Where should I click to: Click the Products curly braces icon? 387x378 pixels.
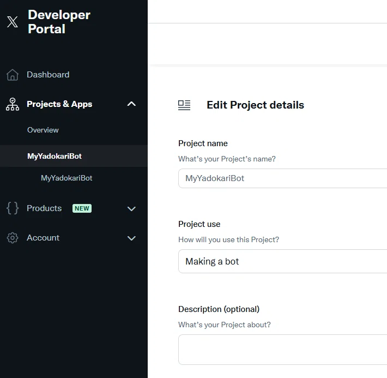[x=13, y=208]
